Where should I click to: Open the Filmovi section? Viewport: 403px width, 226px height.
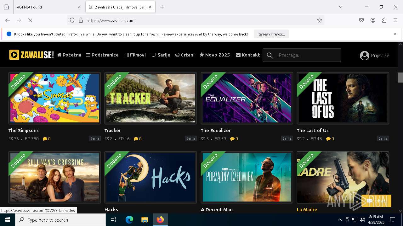(x=135, y=55)
